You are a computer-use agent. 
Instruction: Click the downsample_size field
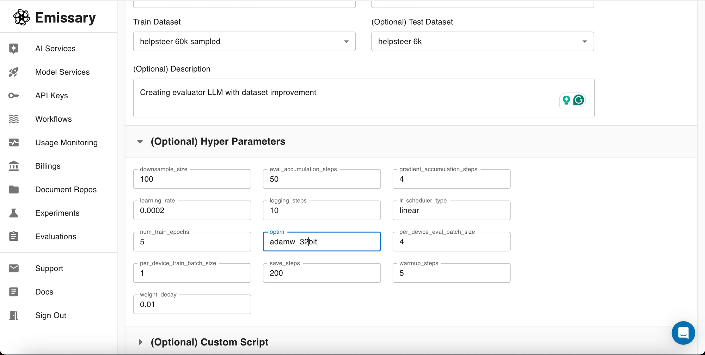[192, 179]
